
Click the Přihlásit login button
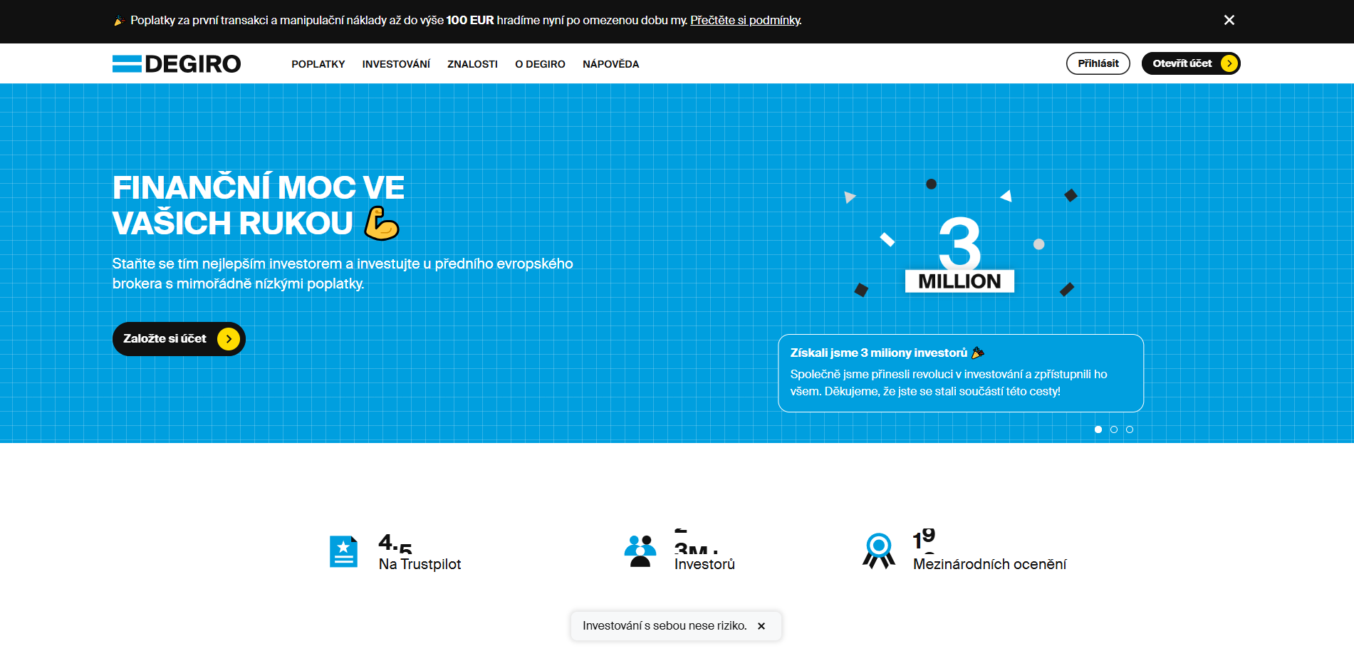click(x=1098, y=63)
